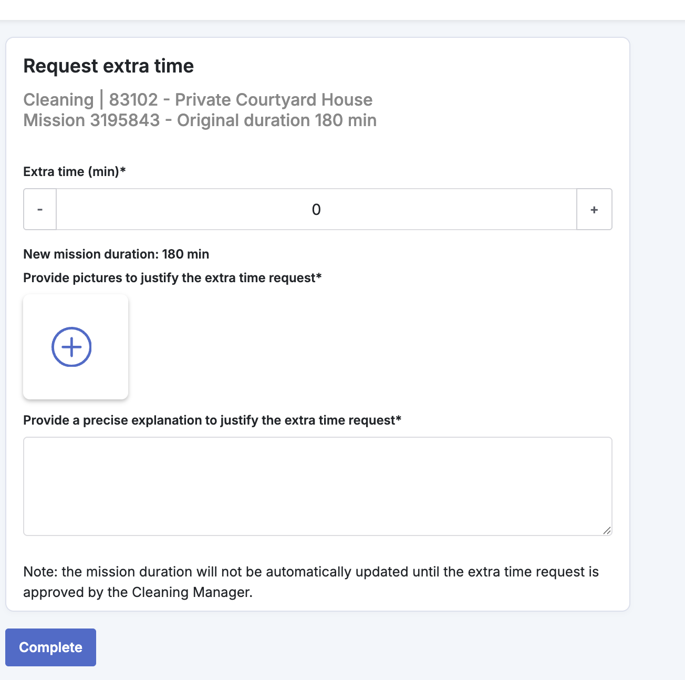The width and height of the screenshot is (685, 680).
Task: Click the 'Extra time (min)*' label
Action: (x=75, y=171)
